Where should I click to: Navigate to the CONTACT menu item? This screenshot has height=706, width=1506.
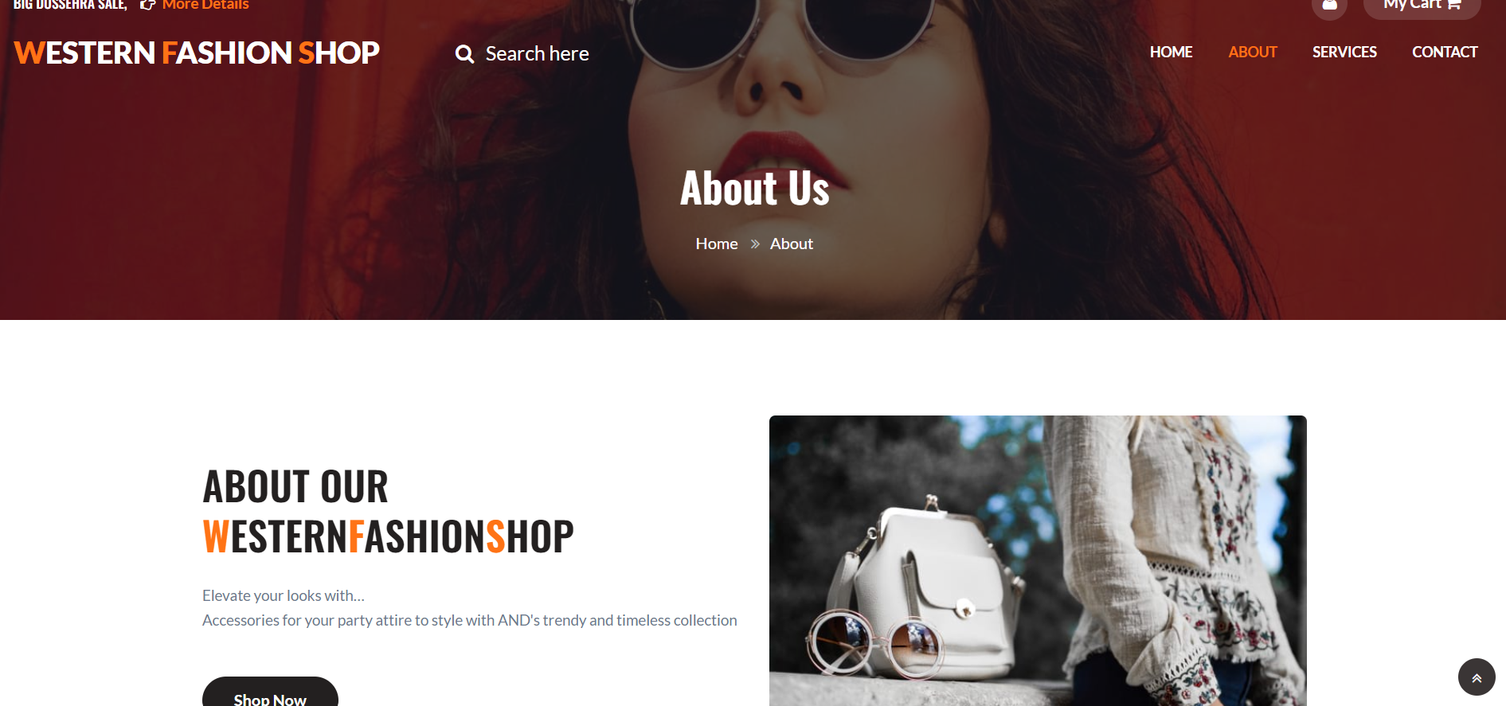pos(1445,53)
